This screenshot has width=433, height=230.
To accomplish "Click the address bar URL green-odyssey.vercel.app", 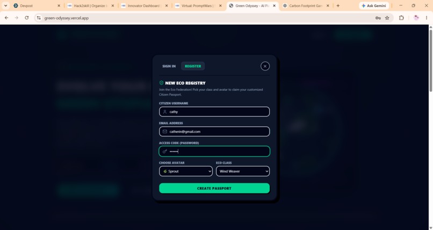I will 66,18.
